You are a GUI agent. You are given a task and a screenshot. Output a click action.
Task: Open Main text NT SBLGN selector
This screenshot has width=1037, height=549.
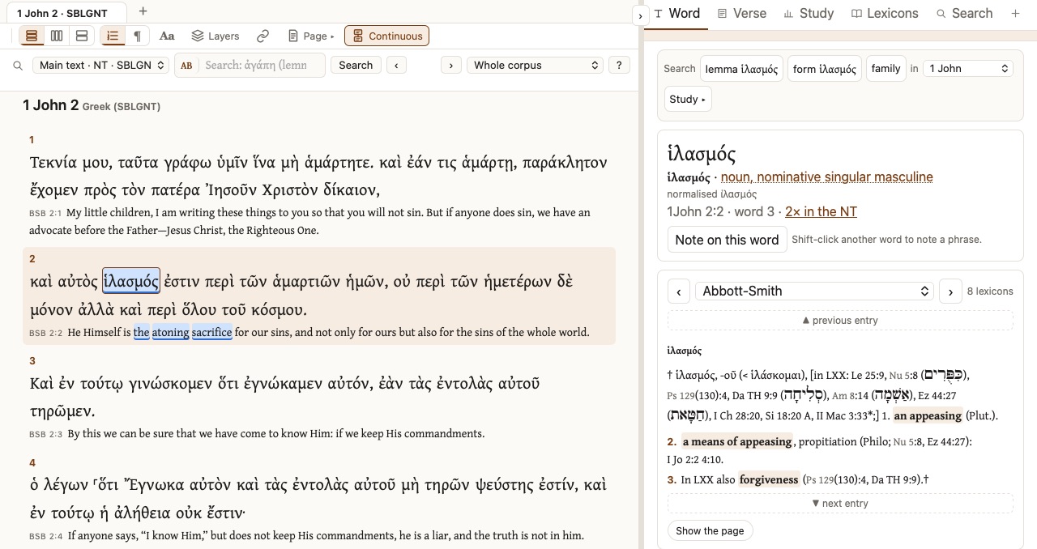pos(100,65)
